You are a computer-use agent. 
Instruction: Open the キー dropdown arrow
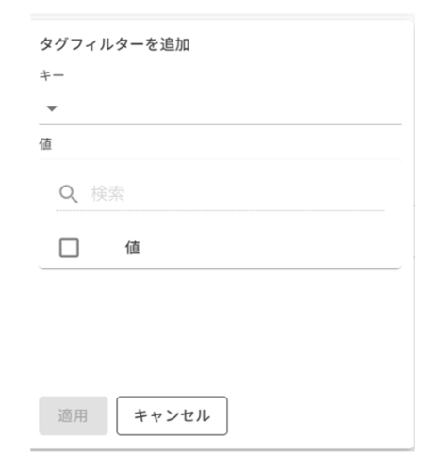(x=52, y=108)
